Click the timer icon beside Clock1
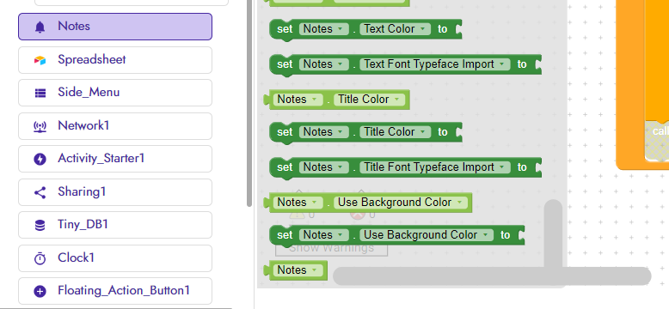The width and height of the screenshot is (669, 309). click(40, 258)
